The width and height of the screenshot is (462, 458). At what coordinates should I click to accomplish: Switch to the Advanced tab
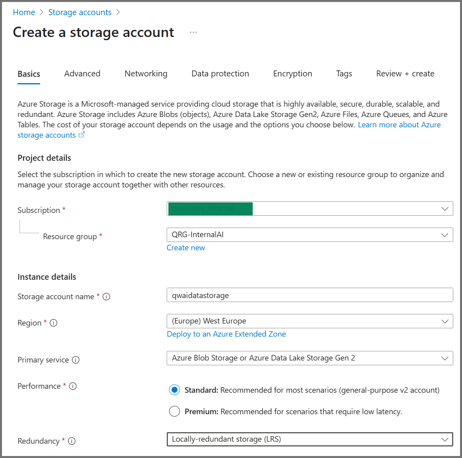tap(82, 74)
